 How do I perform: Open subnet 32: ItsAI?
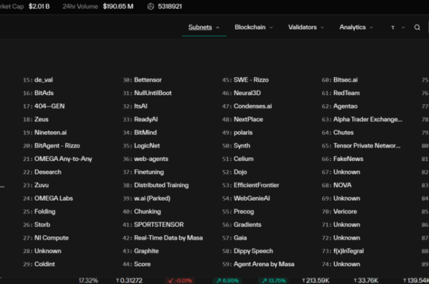(x=135, y=106)
